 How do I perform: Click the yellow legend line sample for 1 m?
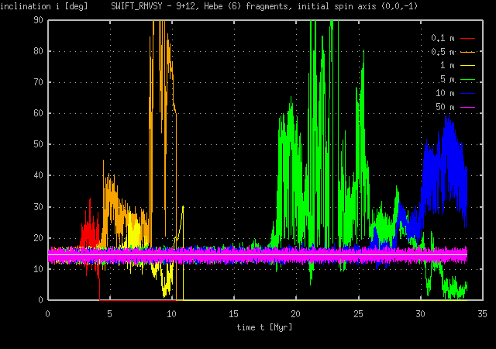467,66
